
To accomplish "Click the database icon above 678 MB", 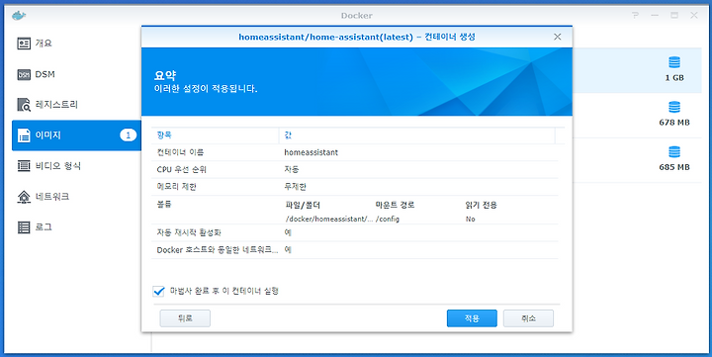I will pos(674,107).
